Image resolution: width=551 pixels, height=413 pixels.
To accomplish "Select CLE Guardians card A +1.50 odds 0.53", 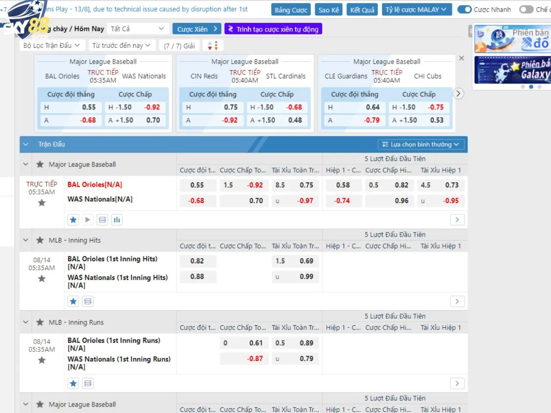I will 419,120.
